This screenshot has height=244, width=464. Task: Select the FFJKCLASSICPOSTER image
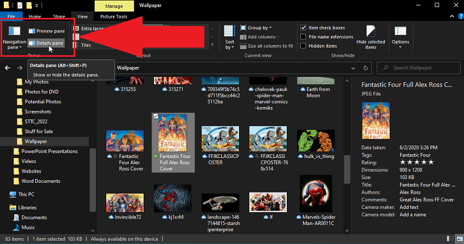click(220, 139)
